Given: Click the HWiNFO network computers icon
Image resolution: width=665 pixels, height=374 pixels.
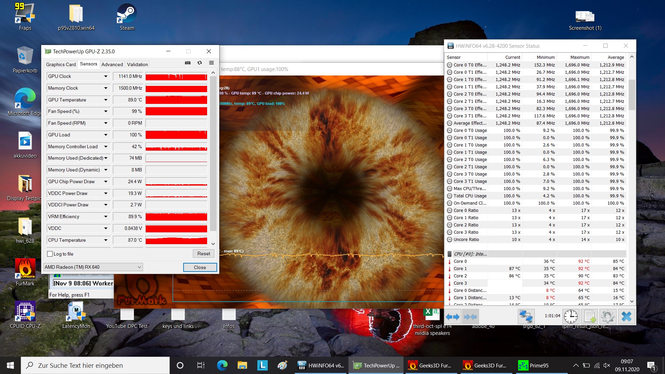Looking at the screenshot, I should 526,317.
